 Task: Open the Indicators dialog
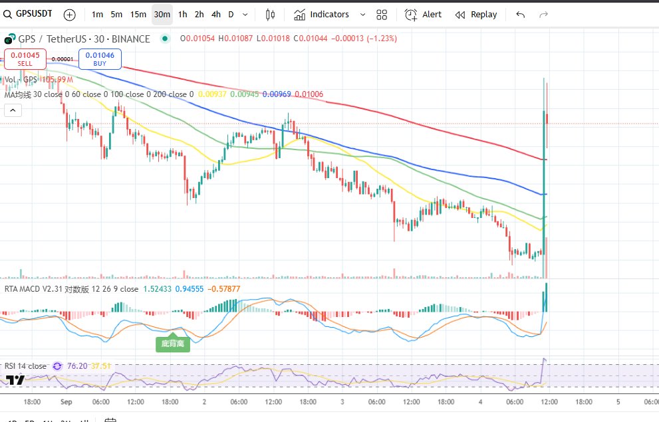click(321, 15)
